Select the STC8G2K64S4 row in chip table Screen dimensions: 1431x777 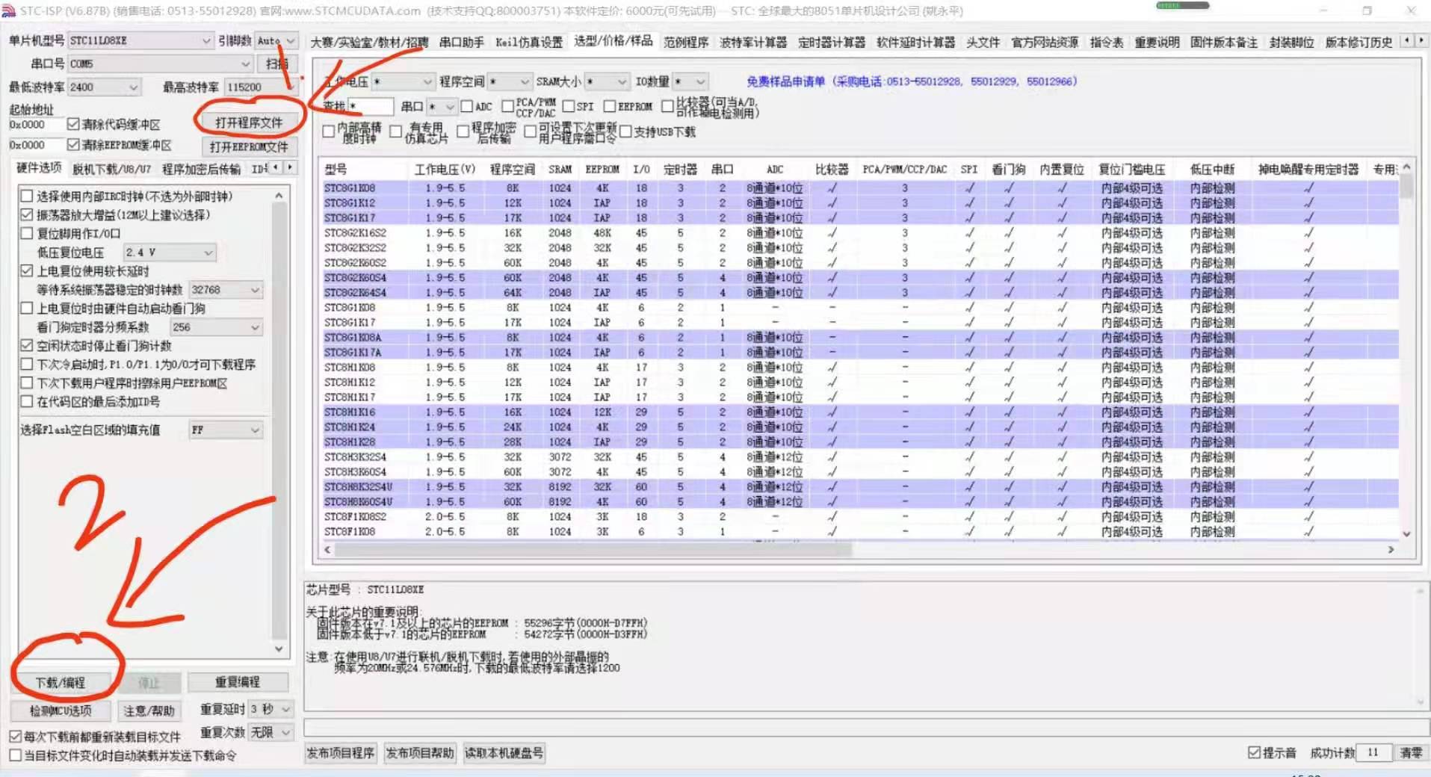coord(859,293)
